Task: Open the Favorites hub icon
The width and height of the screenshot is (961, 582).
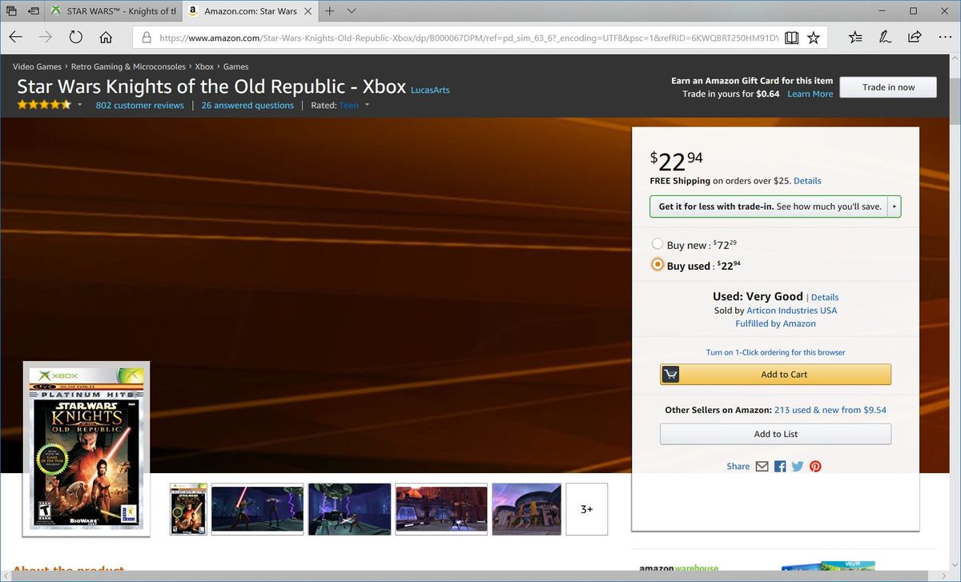Action: (856, 37)
